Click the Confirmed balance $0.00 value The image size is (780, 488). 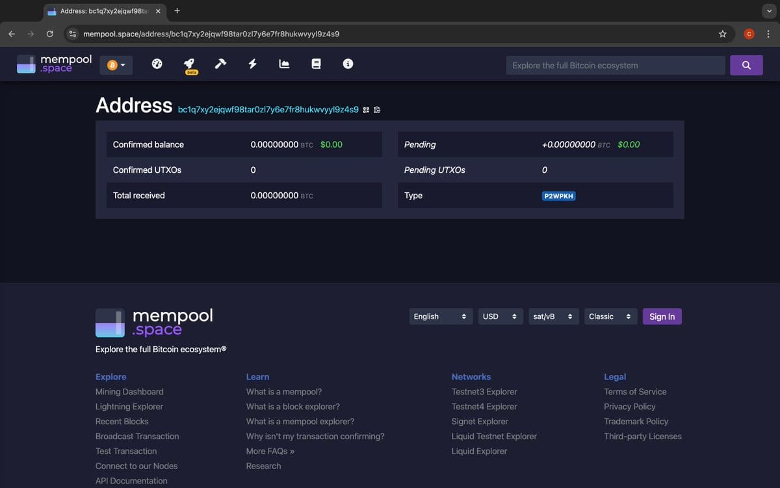click(331, 144)
